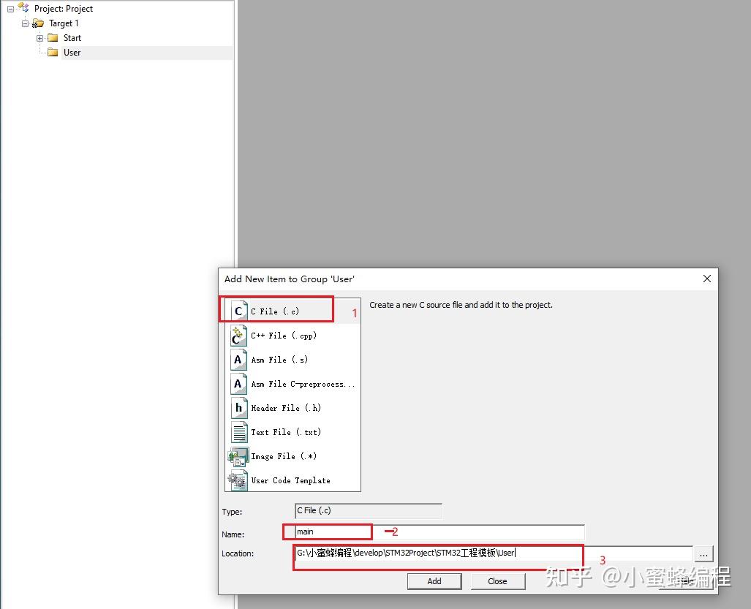Click the 'C++ File (.cpp)' list text
Screen dimensions: 751x609
click(284, 336)
